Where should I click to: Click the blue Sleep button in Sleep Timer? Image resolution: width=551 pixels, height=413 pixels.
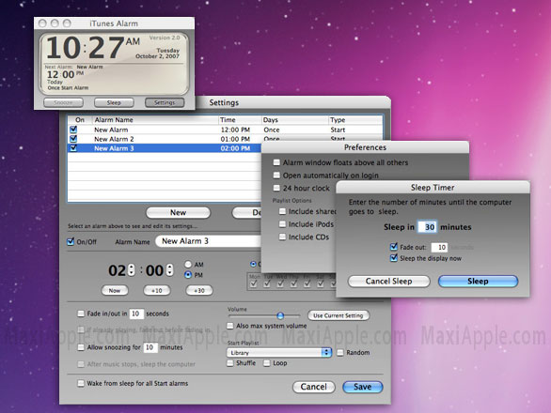[478, 281]
